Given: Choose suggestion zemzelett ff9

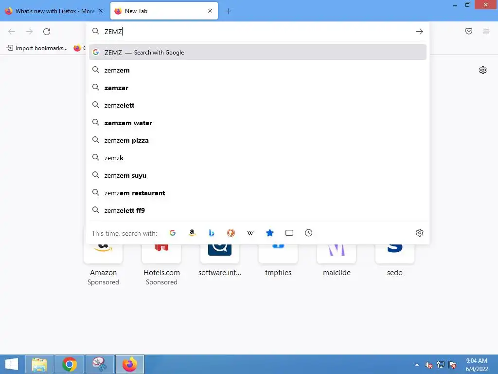Looking at the screenshot, I should coord(258,210).
